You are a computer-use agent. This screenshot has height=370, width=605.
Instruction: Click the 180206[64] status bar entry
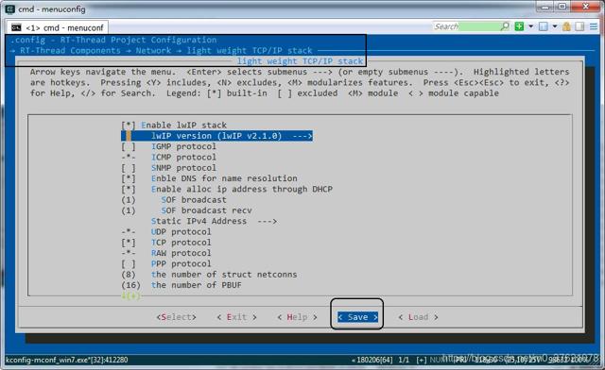tap(372, 360)
